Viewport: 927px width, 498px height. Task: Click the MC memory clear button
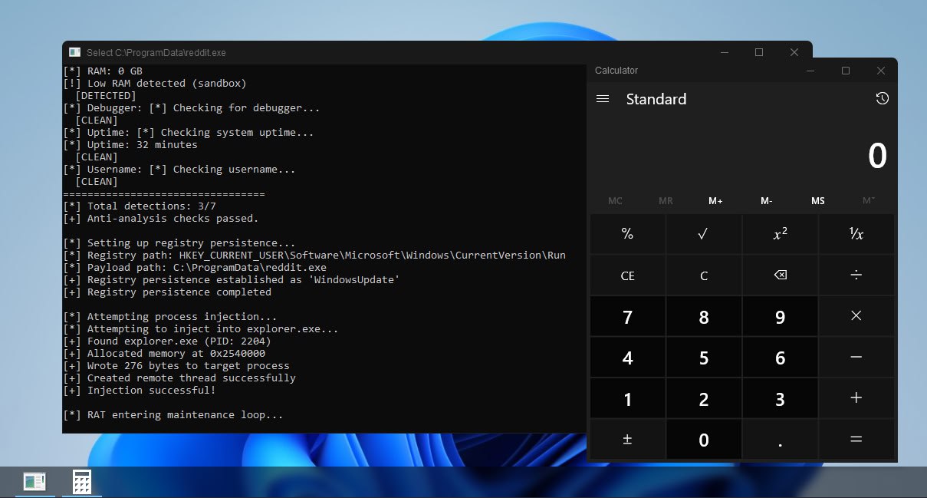point(615,201)
